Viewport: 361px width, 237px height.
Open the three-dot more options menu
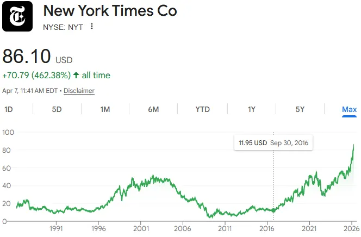[92, 26]
